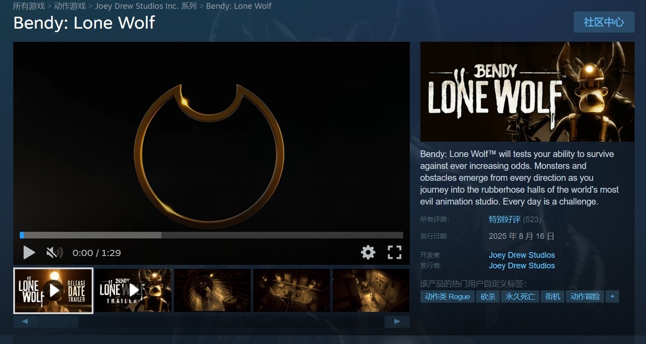Unmute the video sound

point(55,253)
